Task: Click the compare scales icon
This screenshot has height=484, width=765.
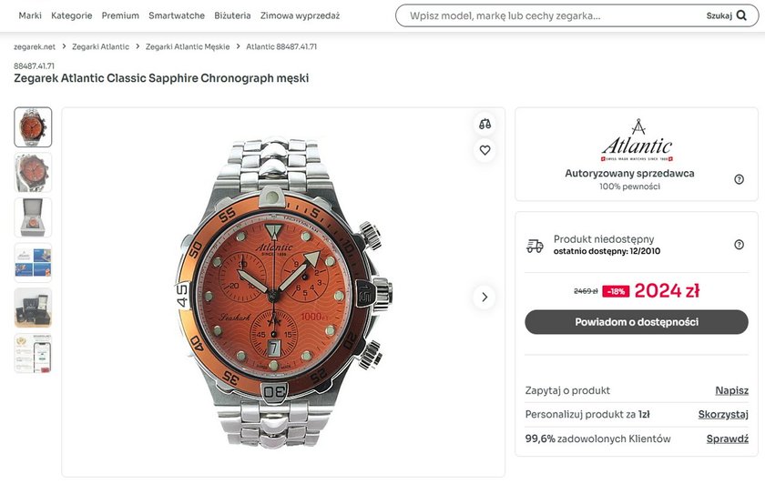Action: click(x=484, y=124)
